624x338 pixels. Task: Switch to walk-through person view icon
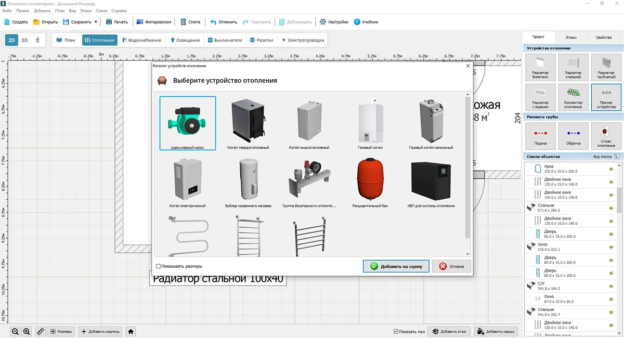point(37,40)
